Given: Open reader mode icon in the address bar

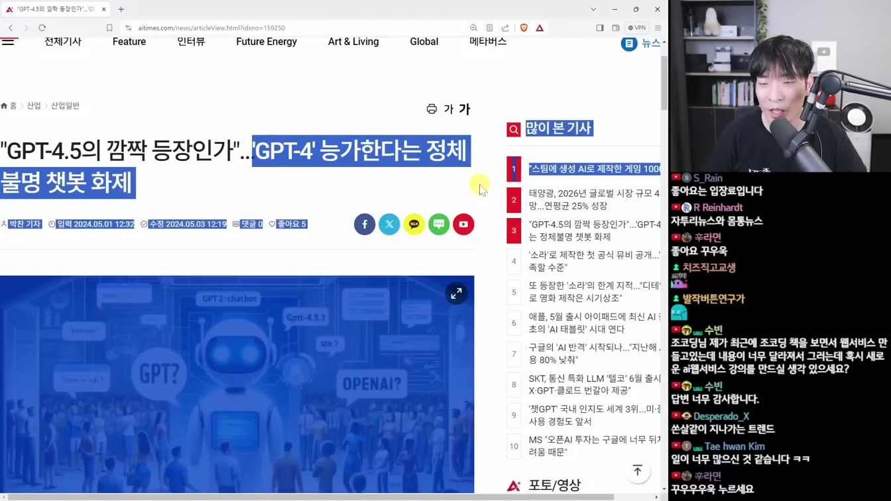Looking at the screenshot, I should point(489,28).
